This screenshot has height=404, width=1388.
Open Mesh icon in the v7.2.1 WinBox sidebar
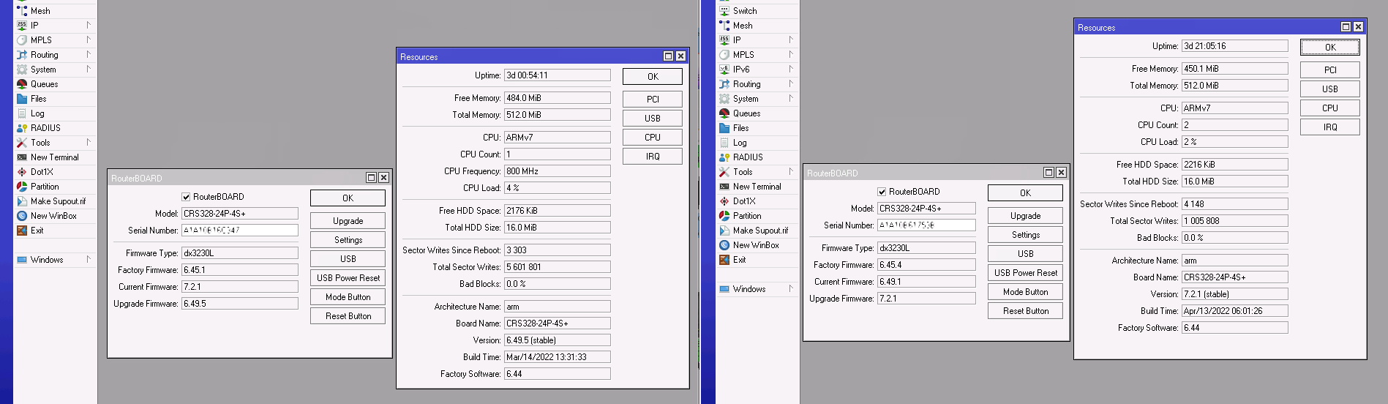coord(724,26)
